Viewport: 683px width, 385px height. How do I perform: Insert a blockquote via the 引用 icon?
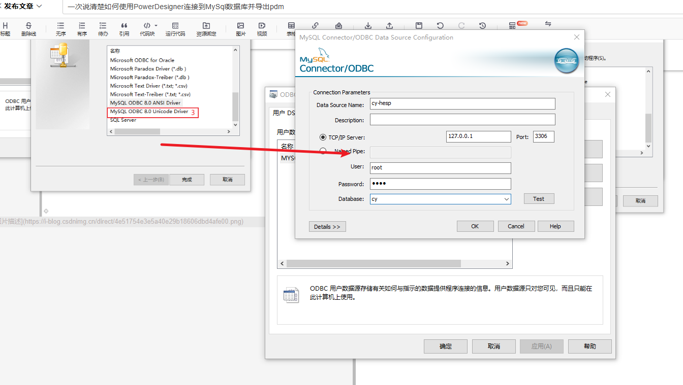click(125, 28)
